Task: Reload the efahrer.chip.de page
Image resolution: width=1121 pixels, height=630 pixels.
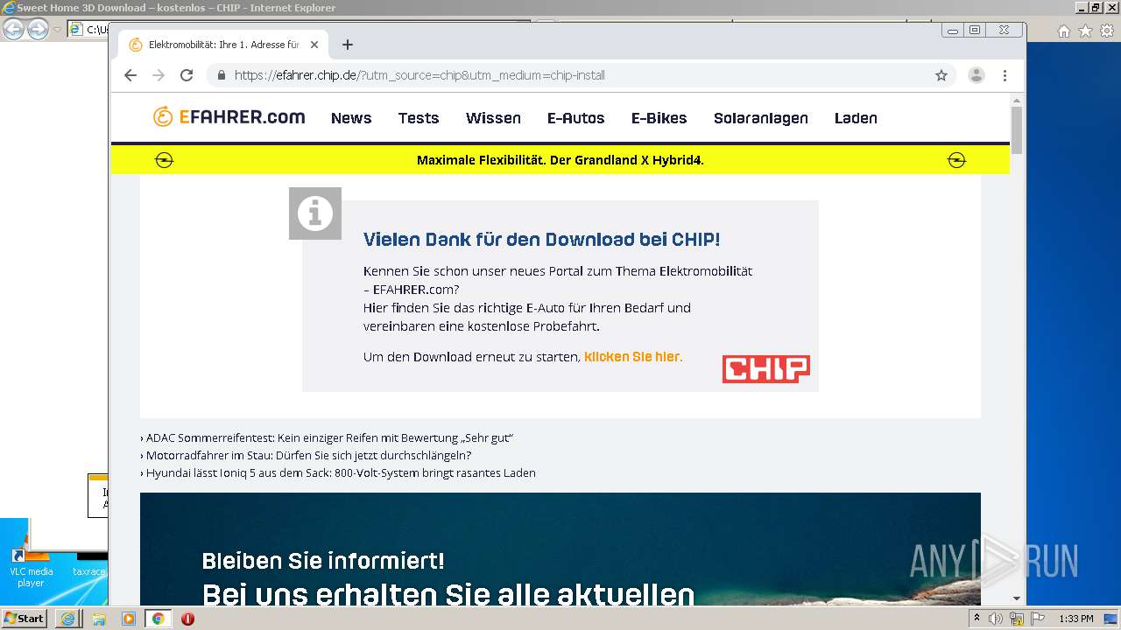Action: point(187,75)
